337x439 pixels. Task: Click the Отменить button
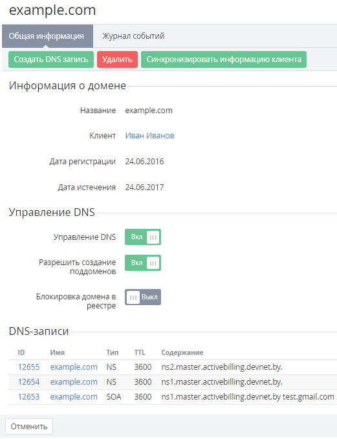coord(29,427)
